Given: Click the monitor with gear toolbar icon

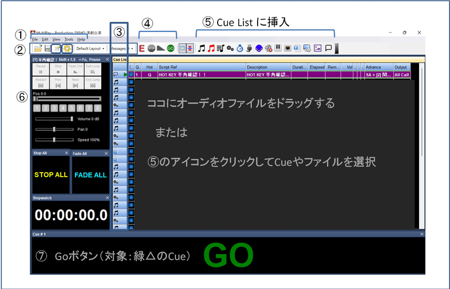Looking at the screenshot, I should [x=307, y=48].
